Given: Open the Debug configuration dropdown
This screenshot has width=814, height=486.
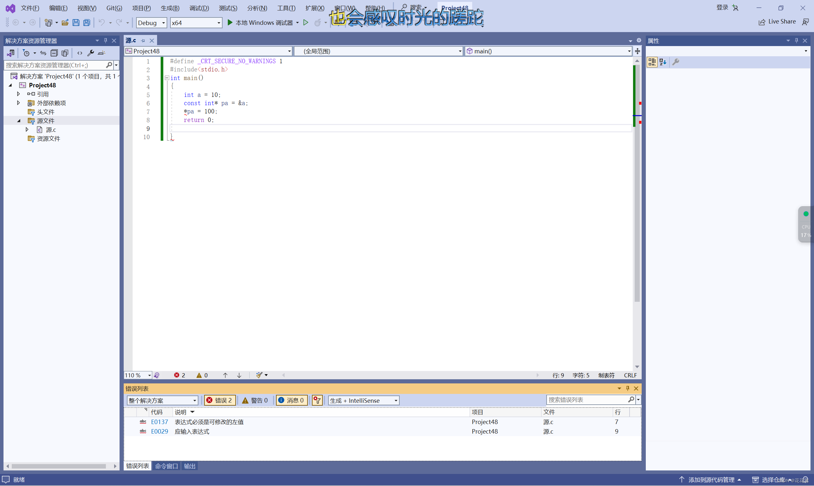Looking at the screenshot, I should (x=151, y=23).
